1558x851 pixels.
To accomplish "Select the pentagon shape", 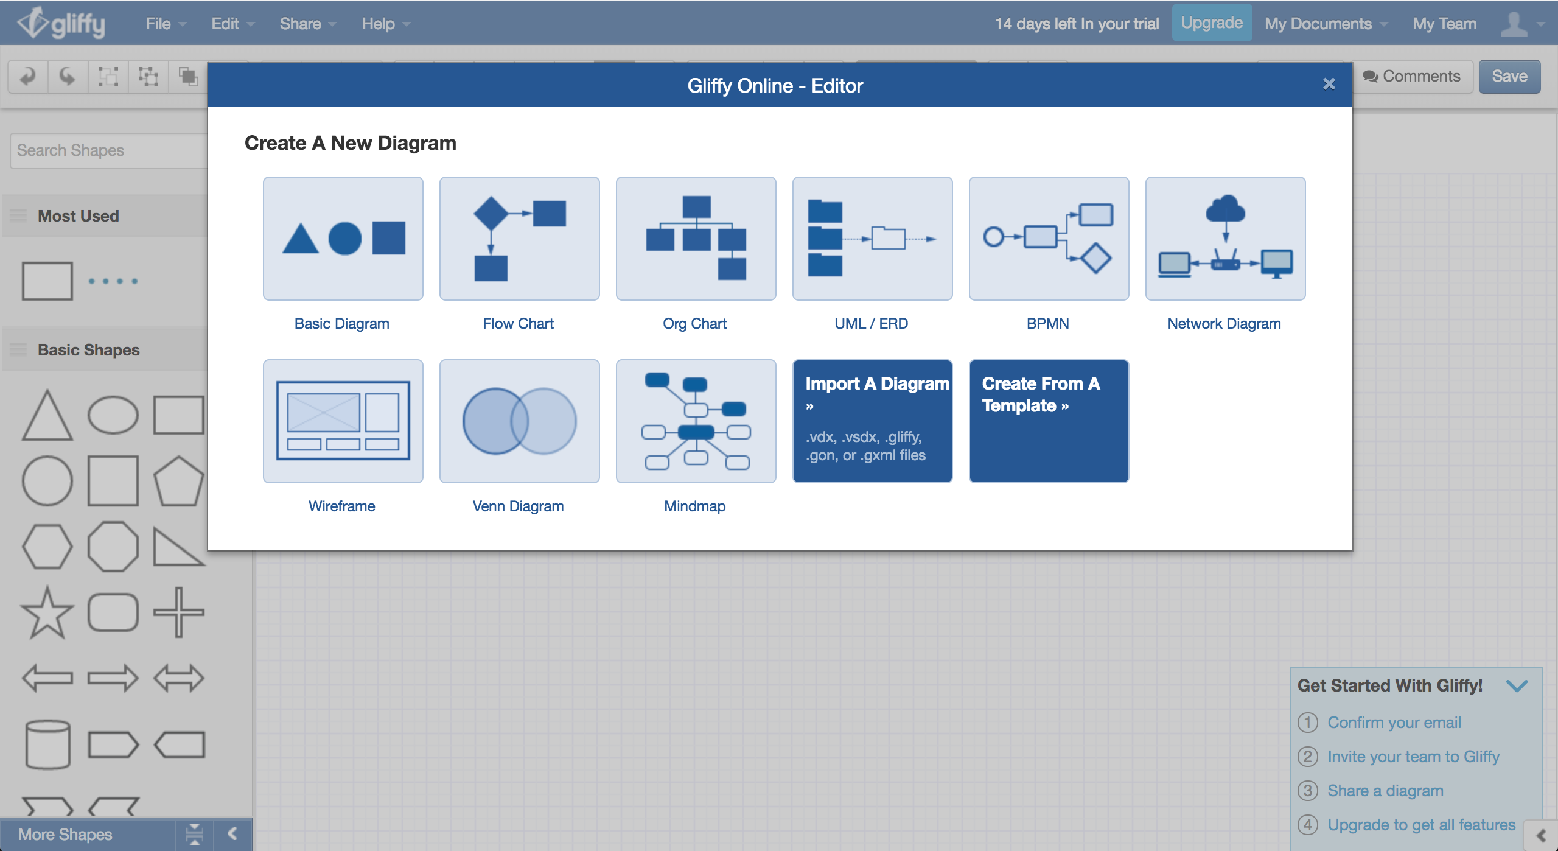I will pos(179,481).
